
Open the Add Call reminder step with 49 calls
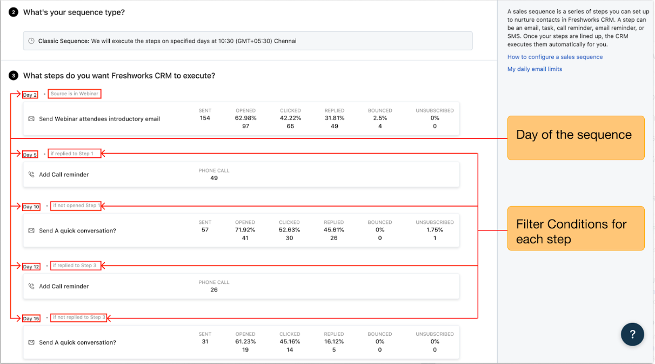(x=241, y=174)
